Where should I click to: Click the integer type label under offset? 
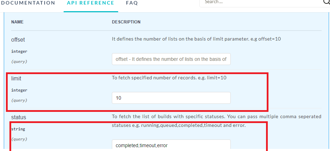[19, 51]
